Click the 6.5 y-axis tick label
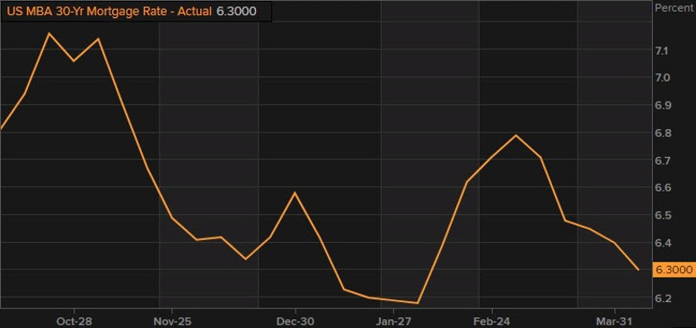696x328 pixels. point(662,216)
